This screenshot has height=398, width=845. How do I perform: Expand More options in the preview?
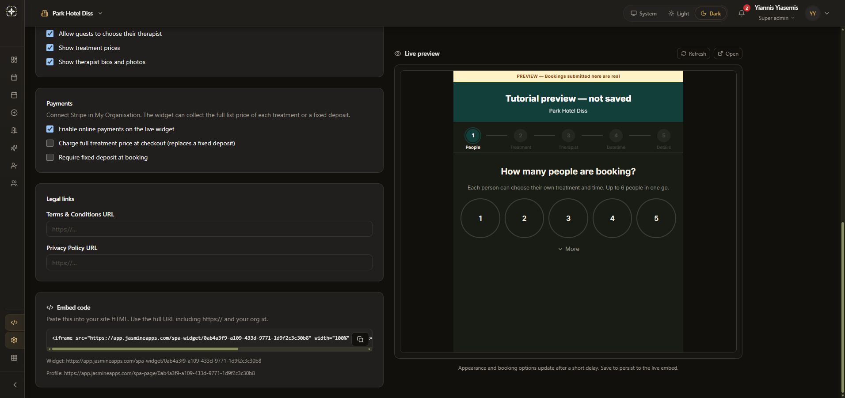(x=568, y=249)
